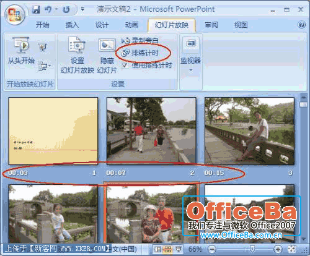Redo the last action

pyautogui.click(x=66, y=10)
